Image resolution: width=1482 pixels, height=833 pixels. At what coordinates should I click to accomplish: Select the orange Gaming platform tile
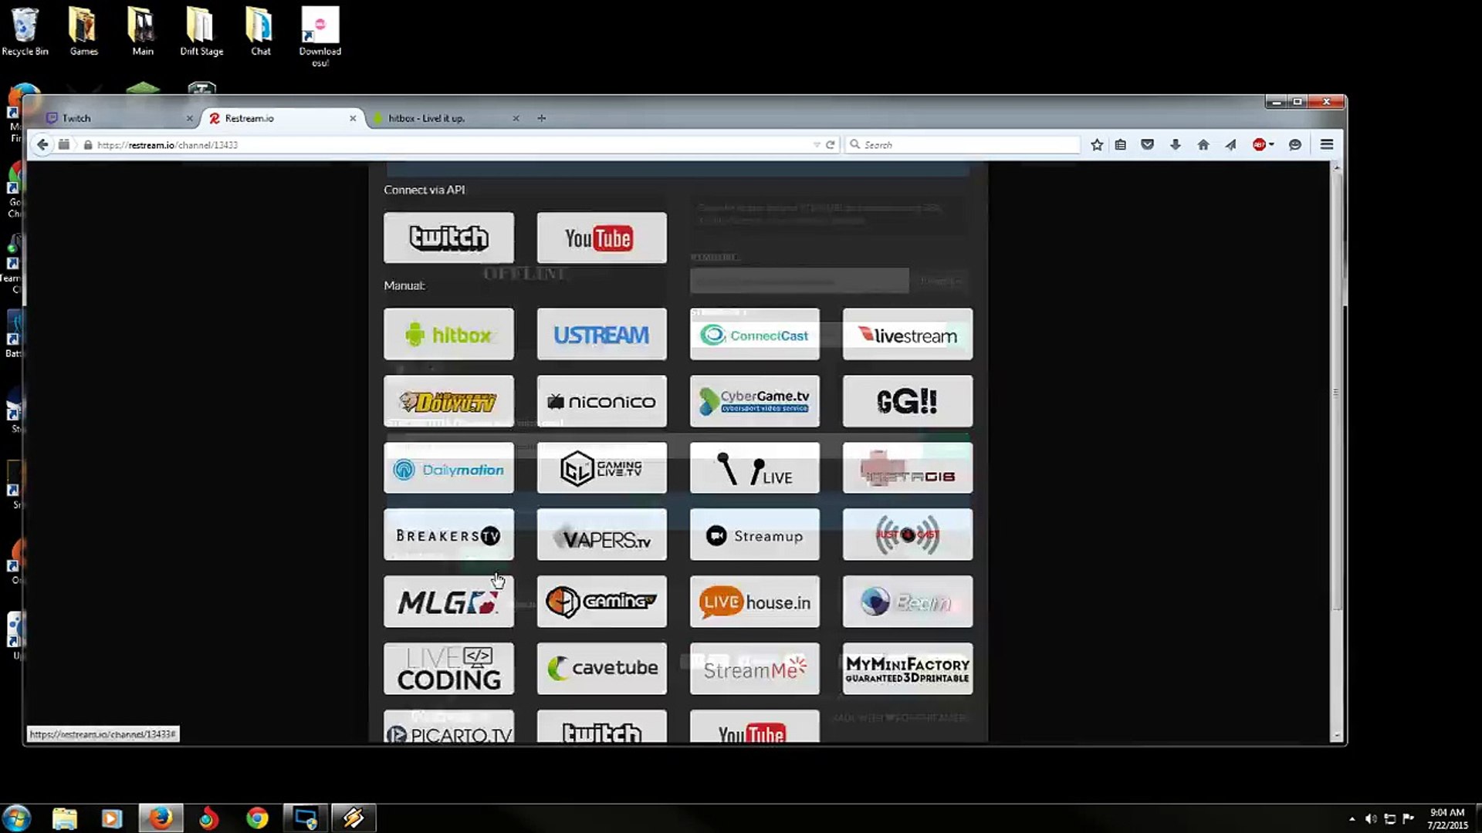tap(601, 602)
